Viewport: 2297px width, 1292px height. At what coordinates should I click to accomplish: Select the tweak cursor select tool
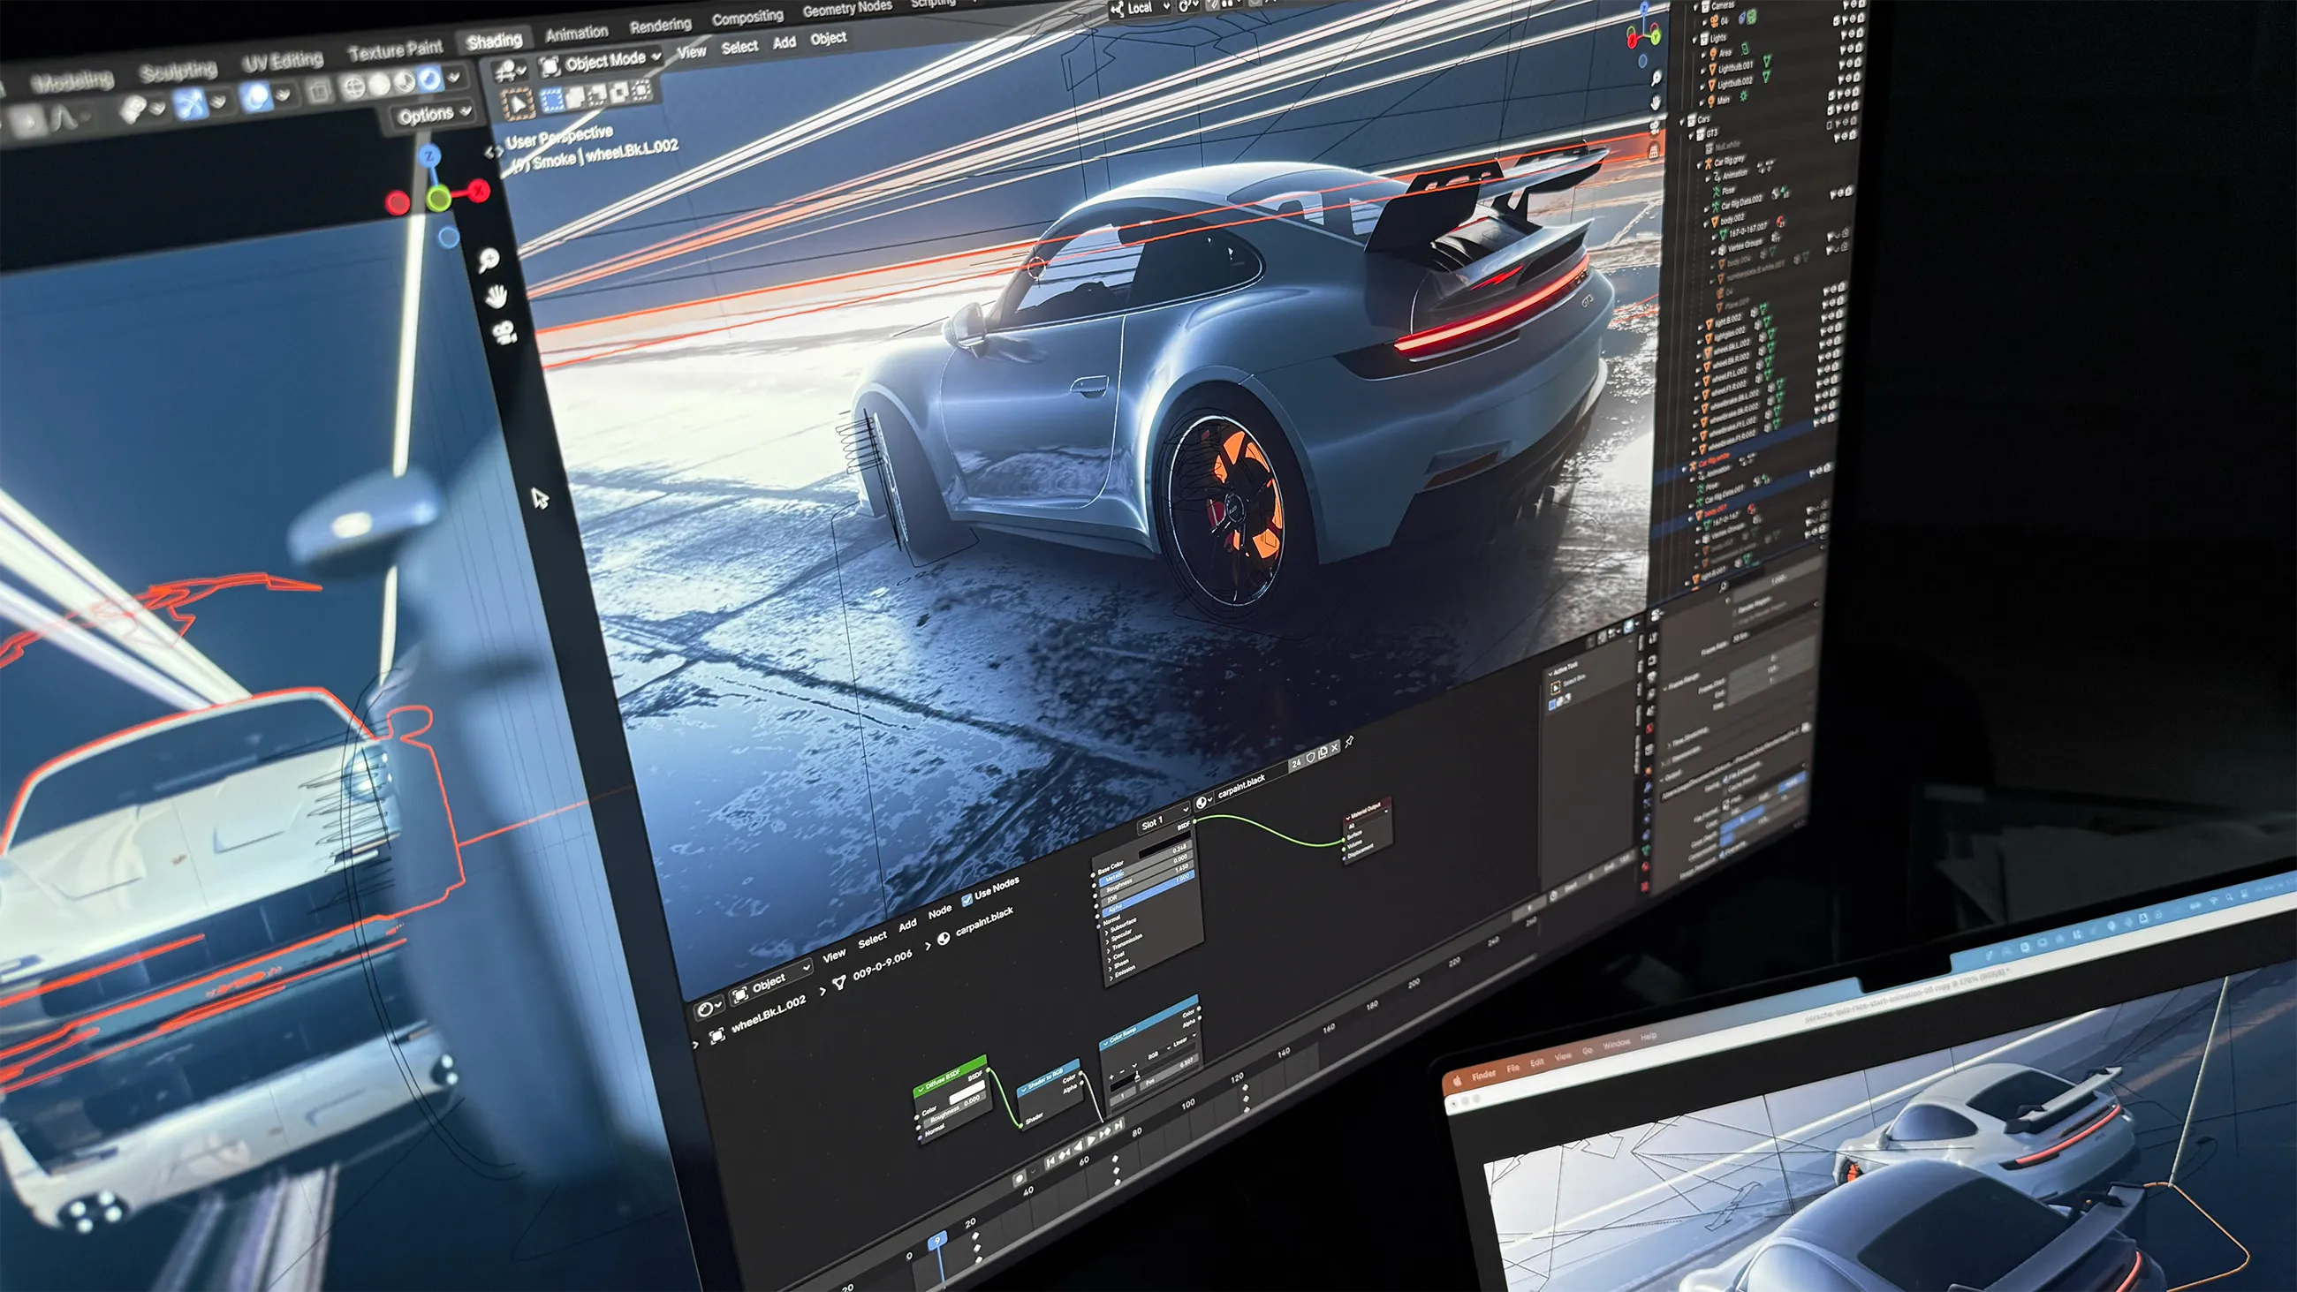pyautogui.click(x=517, y=104)
